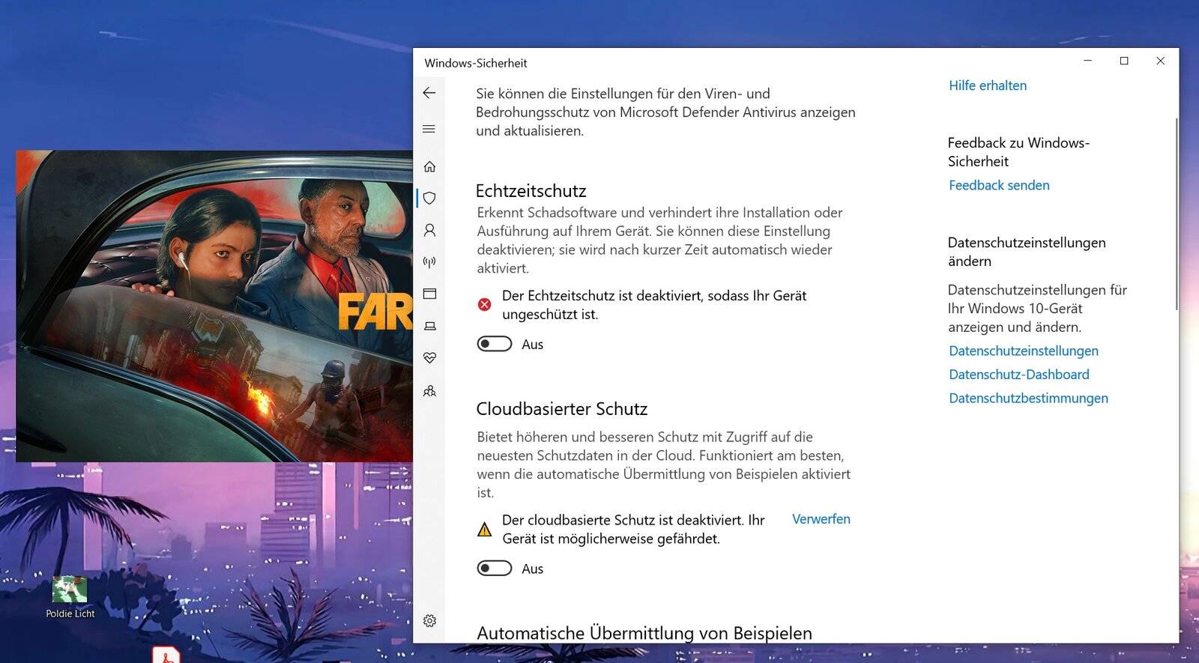The width and height of the screenshot is (1199, 663).
Task: Click the red error icon for Echtzeitschutz
Action: pos(485,304)
